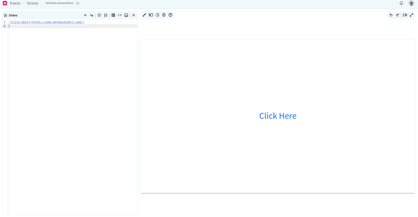The width and height of the screenshot is (418, 217).
Task: Insert a bullet list into the slide
Action: pos(99,15)
